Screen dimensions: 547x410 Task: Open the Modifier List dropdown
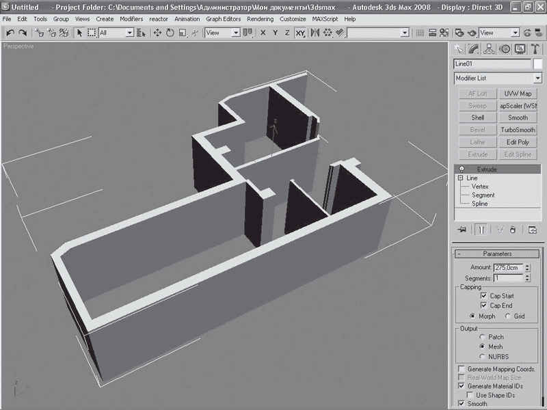click(x=537, y=79)
